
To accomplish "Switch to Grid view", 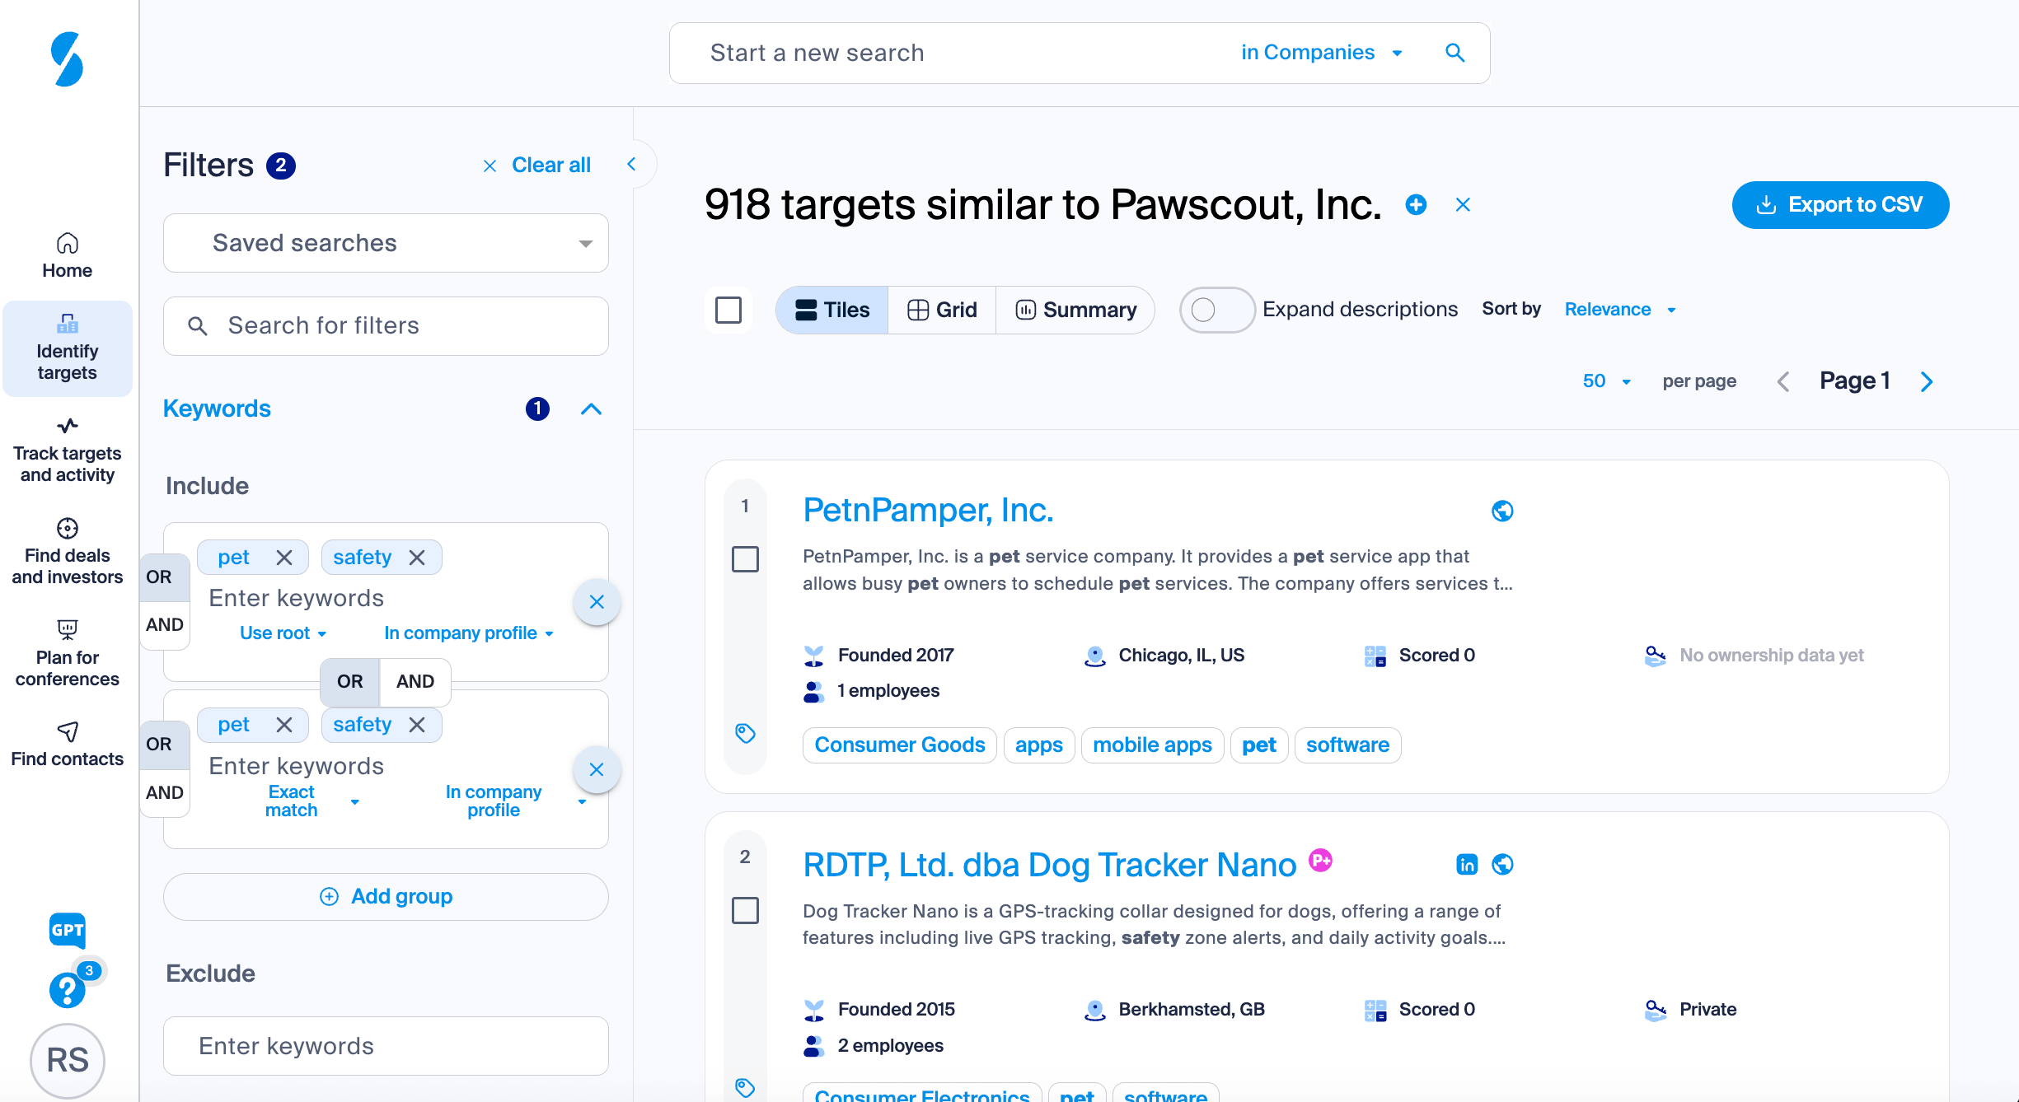I will (942, 310).
